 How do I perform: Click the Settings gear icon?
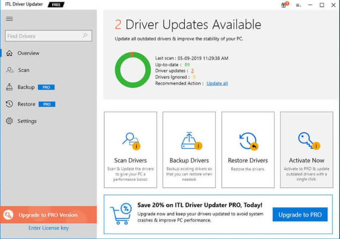click(x=9, y=121)
